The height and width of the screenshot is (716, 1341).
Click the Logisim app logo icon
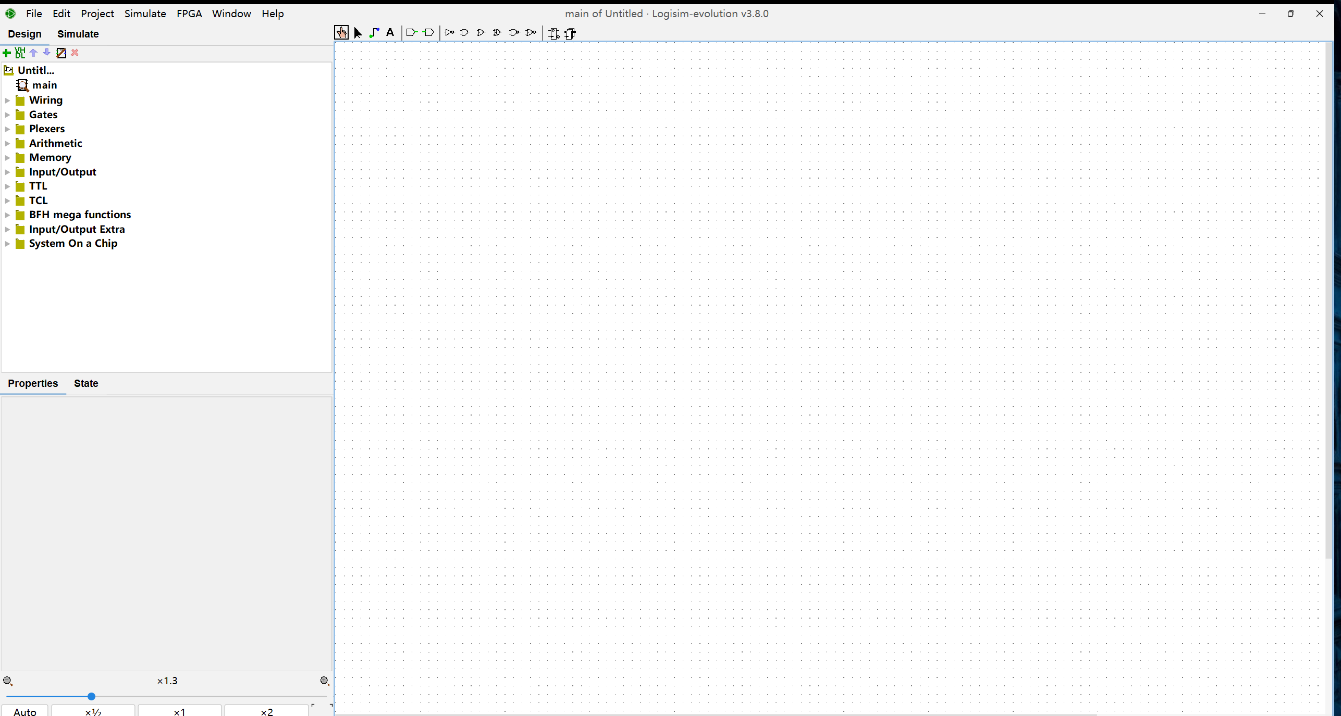click(x=10, y=14)
